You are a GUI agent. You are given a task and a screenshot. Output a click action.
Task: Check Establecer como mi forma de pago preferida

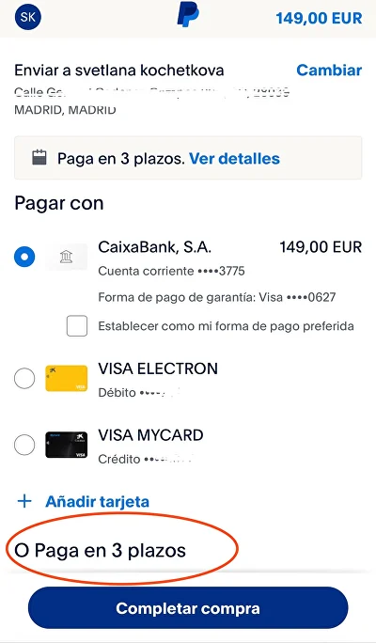click(77, 326)
